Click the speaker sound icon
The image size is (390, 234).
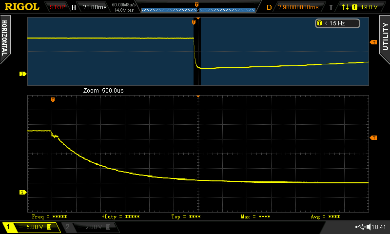click(x=369, y=227)
